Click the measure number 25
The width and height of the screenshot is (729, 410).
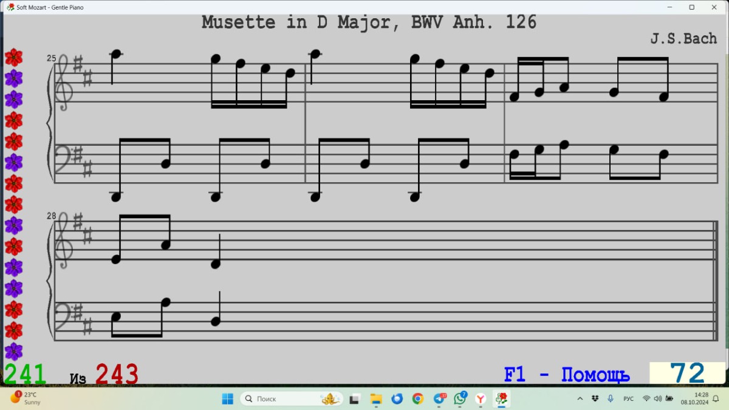[x=51, y=58]
